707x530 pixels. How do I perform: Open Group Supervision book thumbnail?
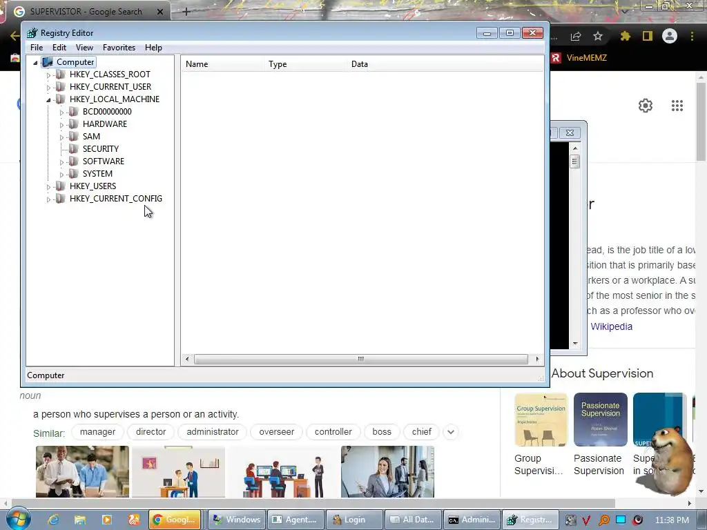[x=541, y=420]
